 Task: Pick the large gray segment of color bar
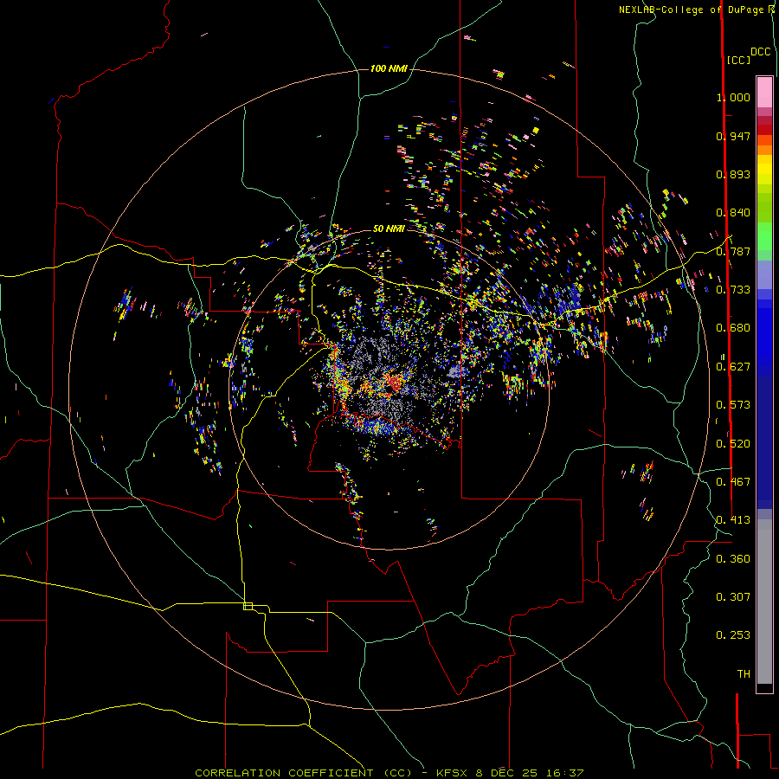click(764, 602)
